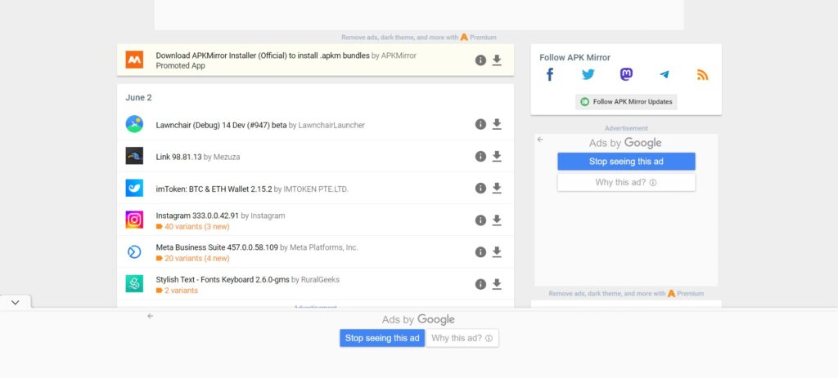The image size is (838, 378).
Task: Show info for Meta Business Suite
Action: 480,252
